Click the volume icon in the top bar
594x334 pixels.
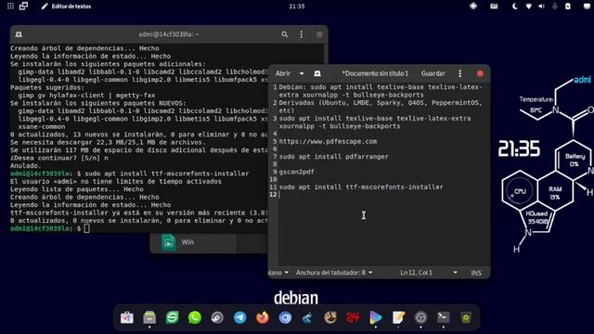[541, 6]
